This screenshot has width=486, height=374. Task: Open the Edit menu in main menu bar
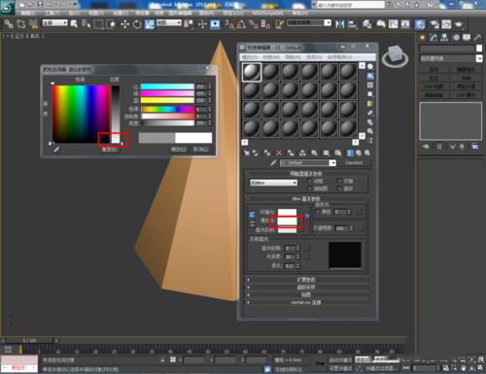tap(28, 13)
